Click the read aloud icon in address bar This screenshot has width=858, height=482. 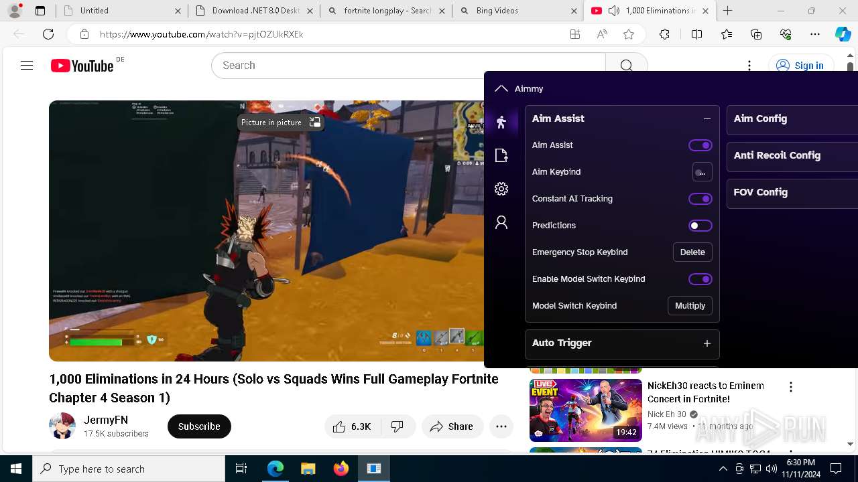click(602, 34)
